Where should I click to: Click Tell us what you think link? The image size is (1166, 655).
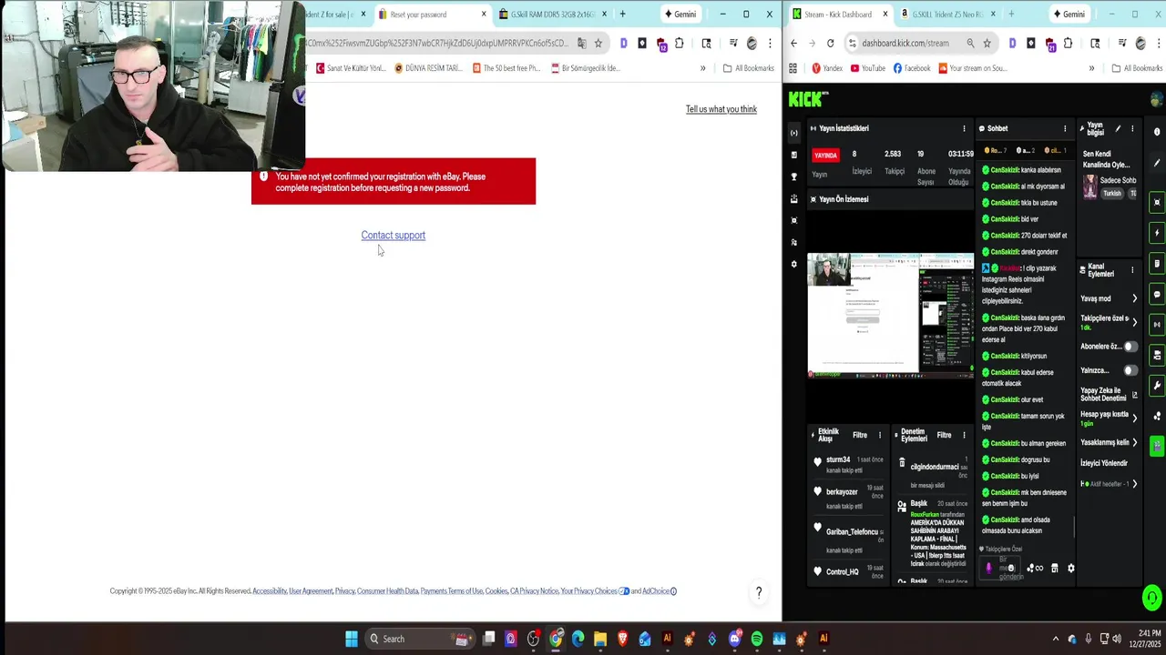point(721,109)
